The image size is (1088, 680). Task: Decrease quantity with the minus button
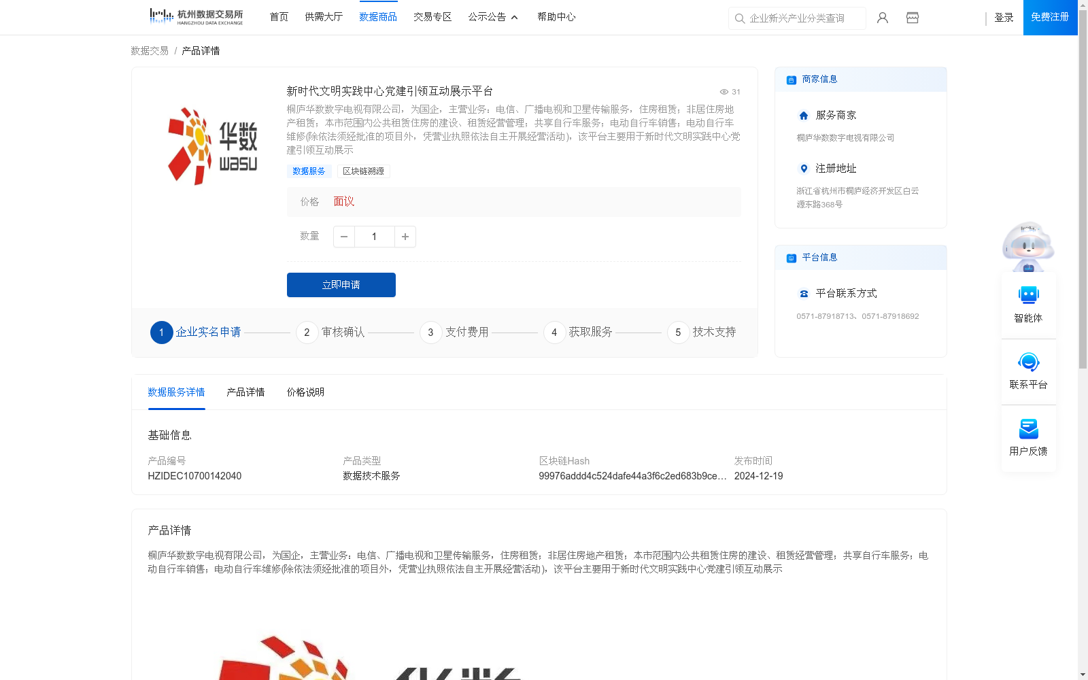(344, 237)
